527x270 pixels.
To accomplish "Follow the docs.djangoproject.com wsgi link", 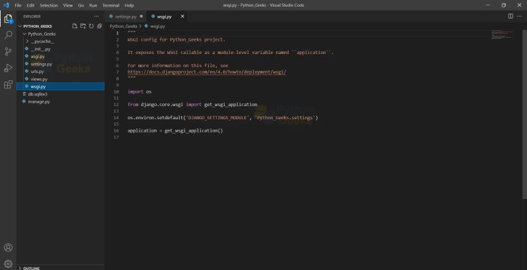I will click(207, 72).
